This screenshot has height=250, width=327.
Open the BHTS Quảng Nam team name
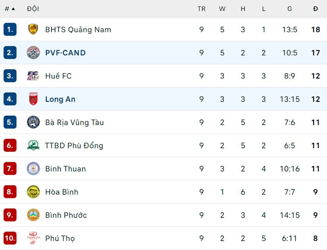coord(78,29)
